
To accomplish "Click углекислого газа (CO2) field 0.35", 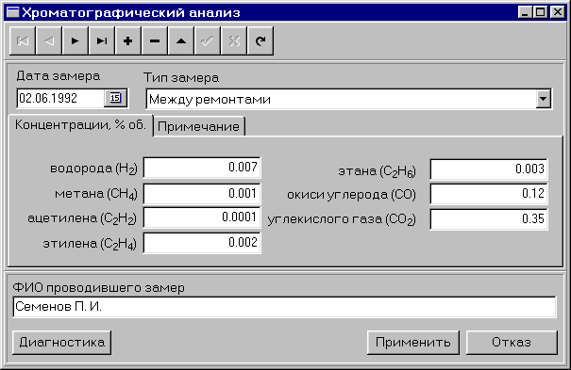I will 489,219.
